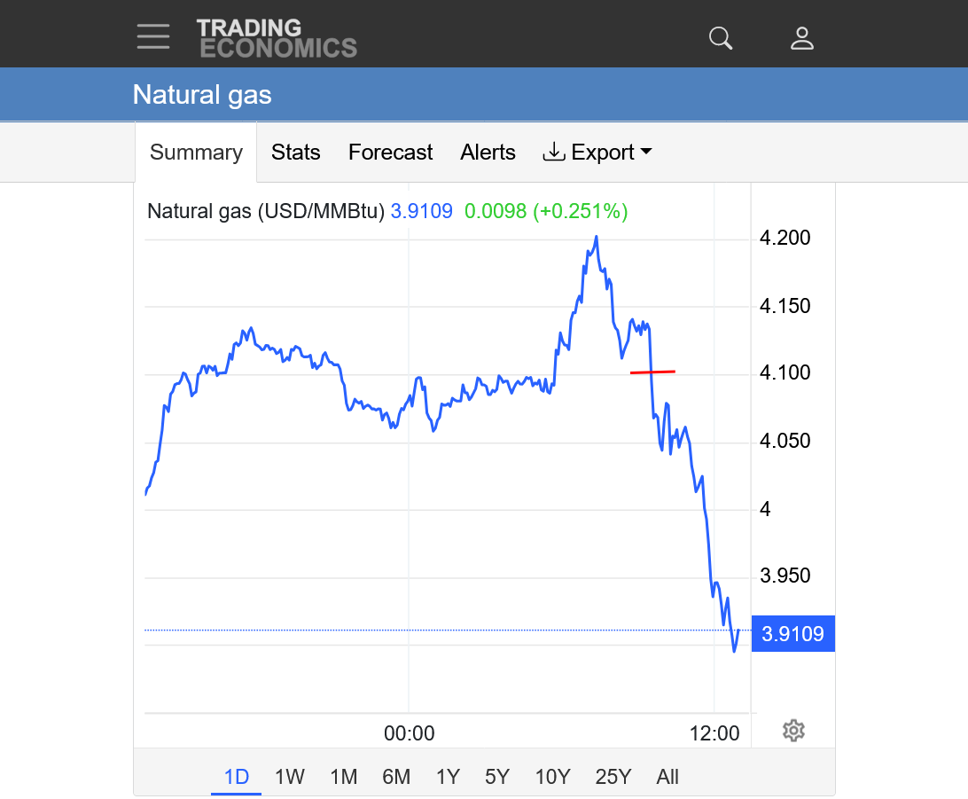Screen dimensions: 968x799
Task: Expand the Export dropdown arrow
Action: [x=646, y=153]
